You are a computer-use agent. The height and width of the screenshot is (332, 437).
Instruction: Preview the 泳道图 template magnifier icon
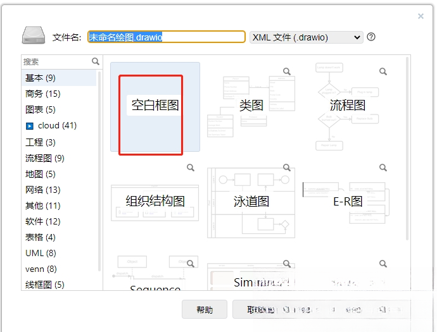pyautogui.click(x=287, y=168)
